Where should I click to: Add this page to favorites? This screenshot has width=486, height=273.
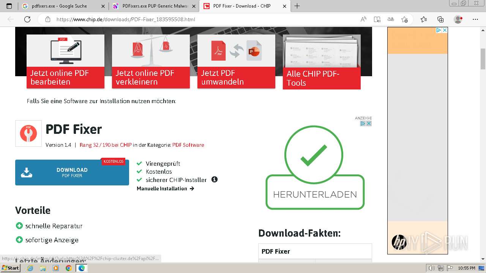pyautogui.click(x=404, y=19)
